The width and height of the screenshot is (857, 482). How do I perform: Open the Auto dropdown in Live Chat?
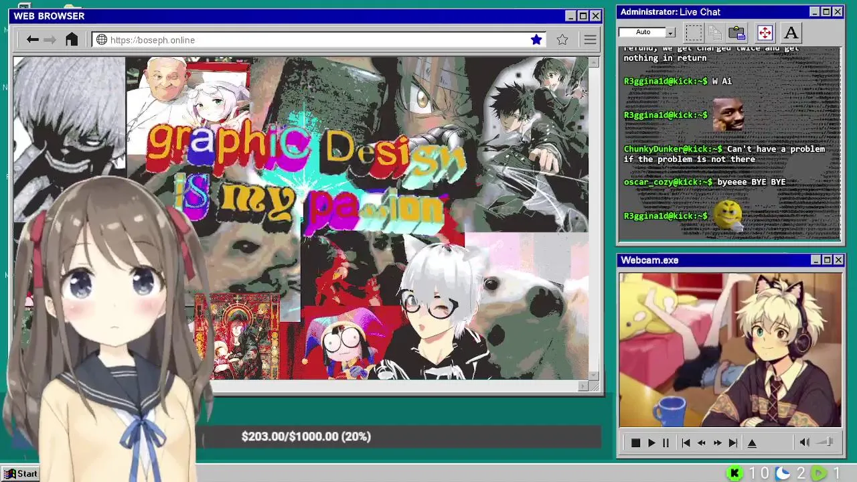[x=670, y=32]
